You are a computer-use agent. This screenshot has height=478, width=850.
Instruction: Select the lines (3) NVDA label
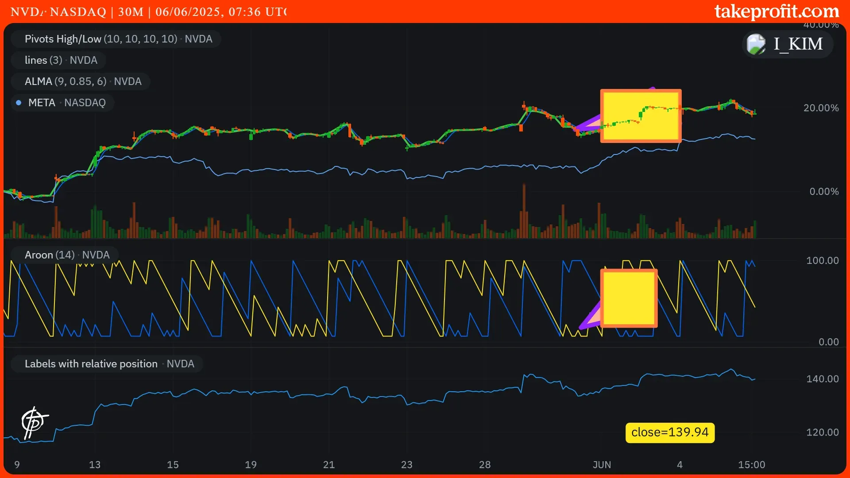[x=61, y=60]
